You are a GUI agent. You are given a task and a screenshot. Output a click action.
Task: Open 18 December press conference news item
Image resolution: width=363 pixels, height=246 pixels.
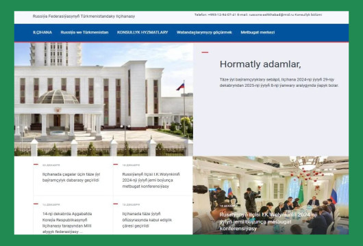point(151,180)
